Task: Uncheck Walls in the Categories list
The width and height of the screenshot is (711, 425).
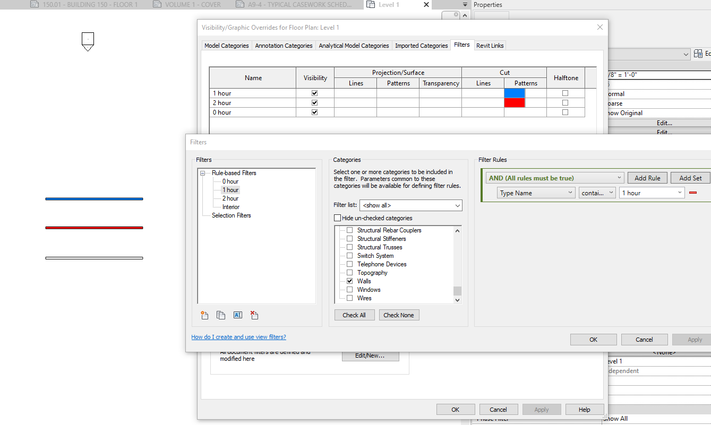Action: (x=349, y=281)
